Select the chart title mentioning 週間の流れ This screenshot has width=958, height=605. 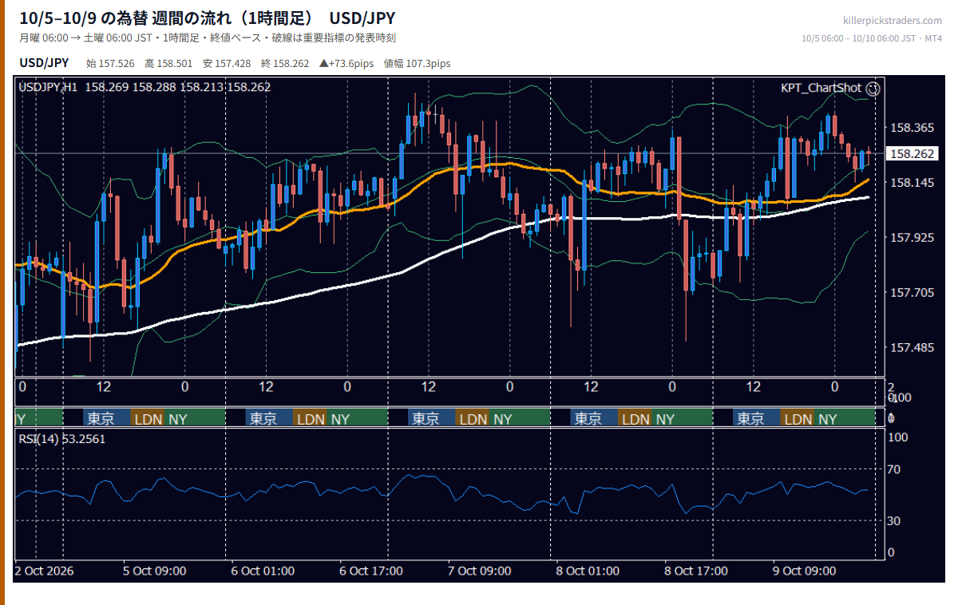[207, 18]
